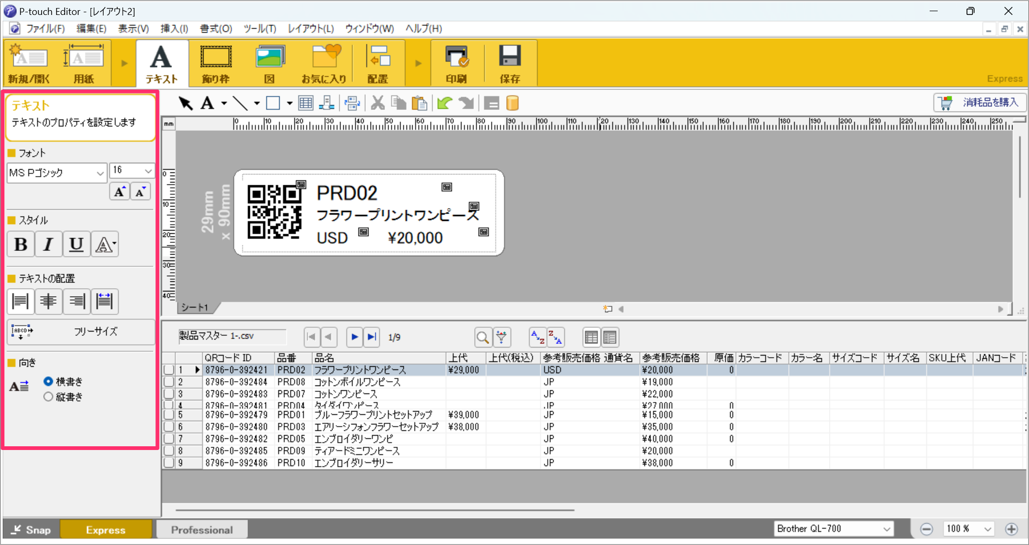Viewport: 1029px width, 545px height.
Task: Expand the rectangle tool dropdown arrow
Action: pos(289,103)
